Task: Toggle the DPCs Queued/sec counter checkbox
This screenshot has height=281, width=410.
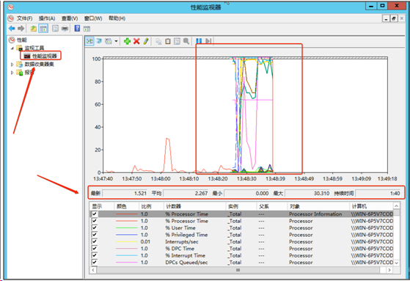Action: tap(95, 262)
